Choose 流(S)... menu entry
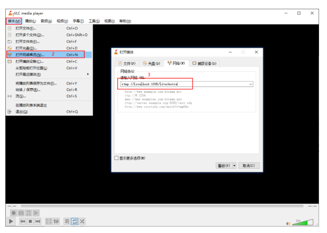The image size is (327, 233). coord(49,96)
